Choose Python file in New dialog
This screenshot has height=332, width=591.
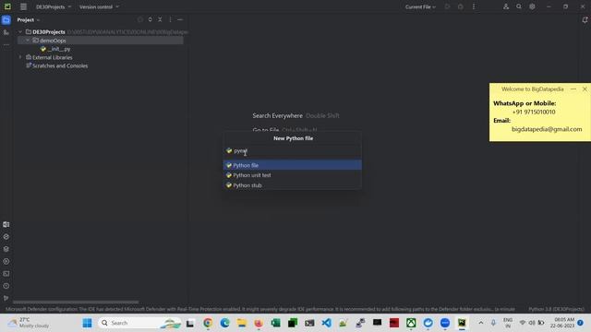point(292,165)
